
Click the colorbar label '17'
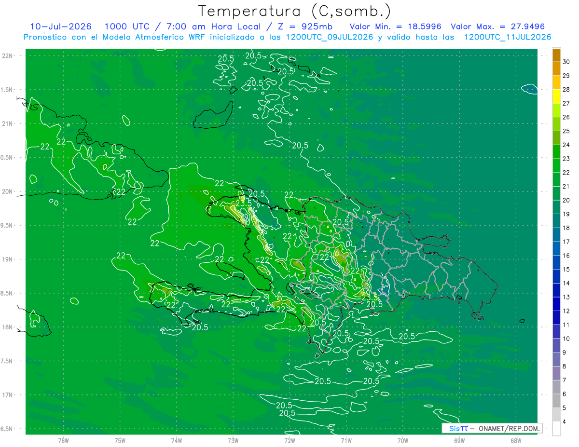[x=566, y=242]
